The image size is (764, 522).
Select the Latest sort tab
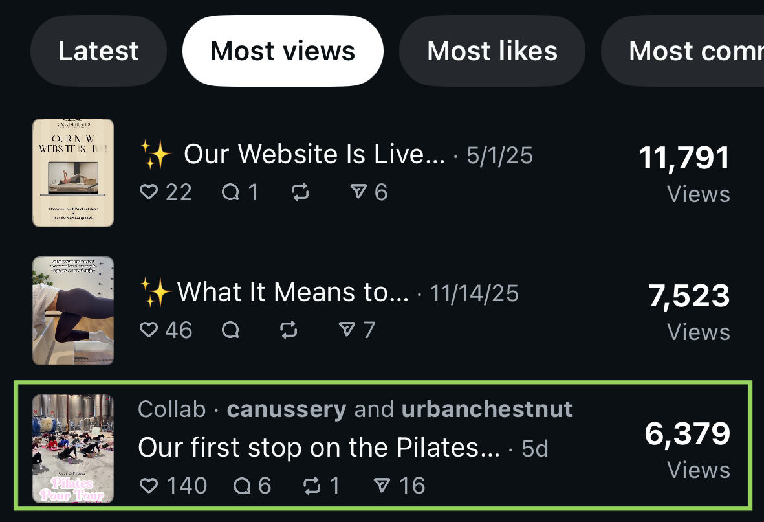click(x=98, y=51)
